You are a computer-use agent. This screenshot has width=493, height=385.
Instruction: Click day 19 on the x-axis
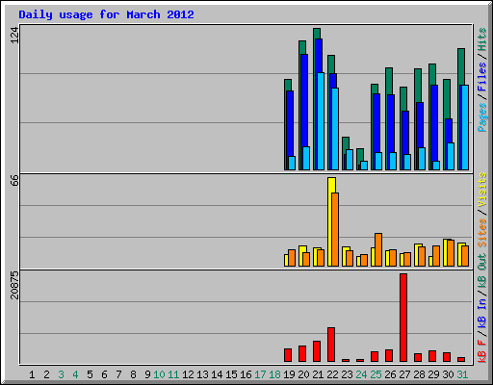click(289, 374)
